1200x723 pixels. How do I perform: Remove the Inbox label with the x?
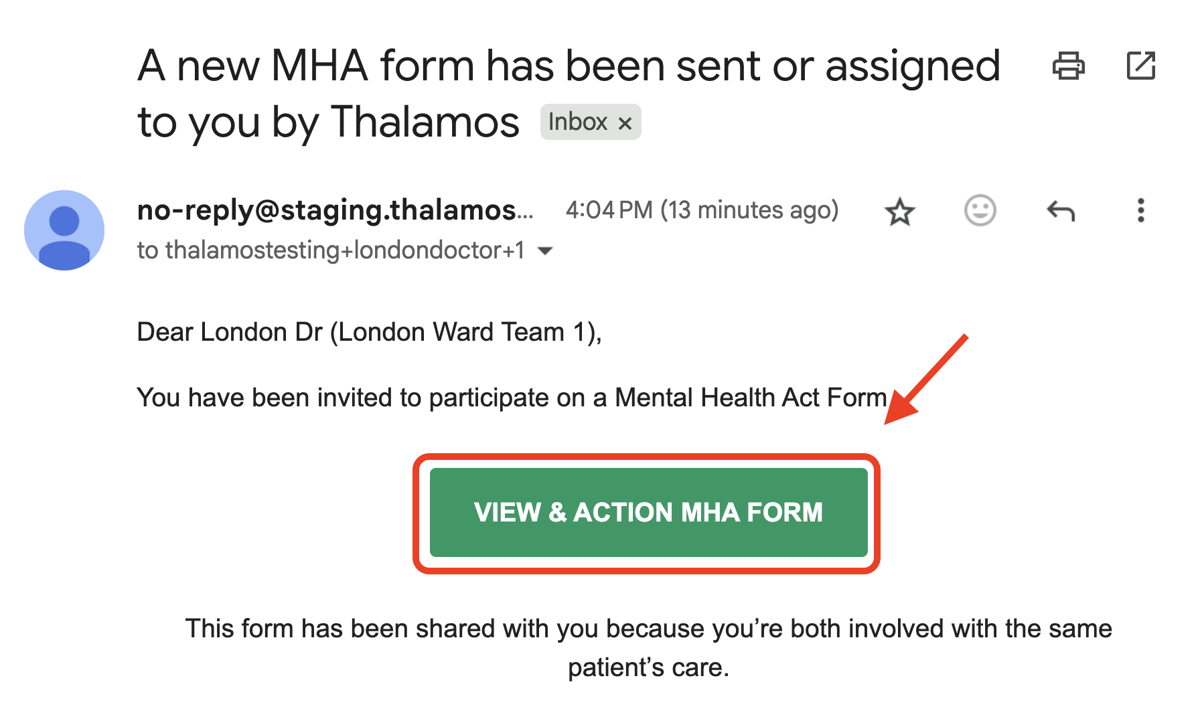[625, 123]
